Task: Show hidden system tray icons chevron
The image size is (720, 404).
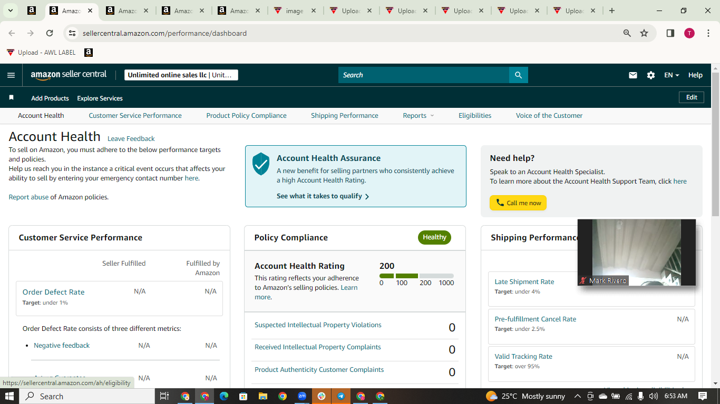Action: tap(578, 396)
